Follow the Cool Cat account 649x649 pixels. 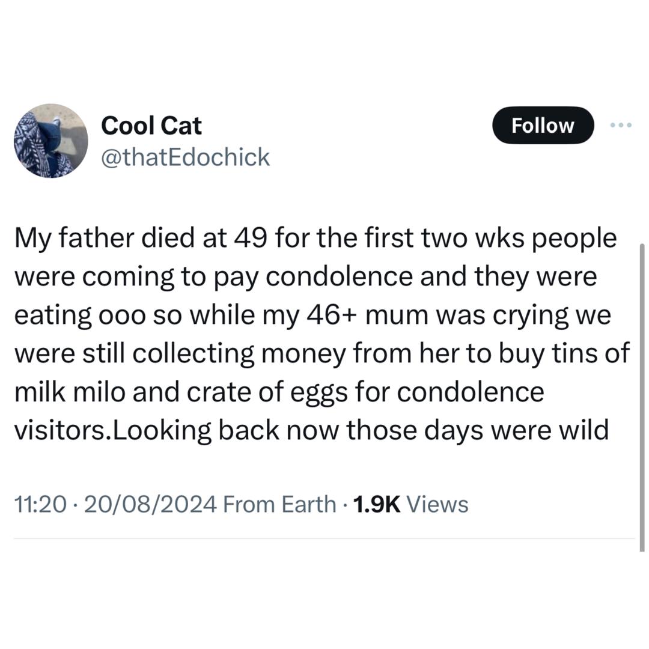(543, 126)
